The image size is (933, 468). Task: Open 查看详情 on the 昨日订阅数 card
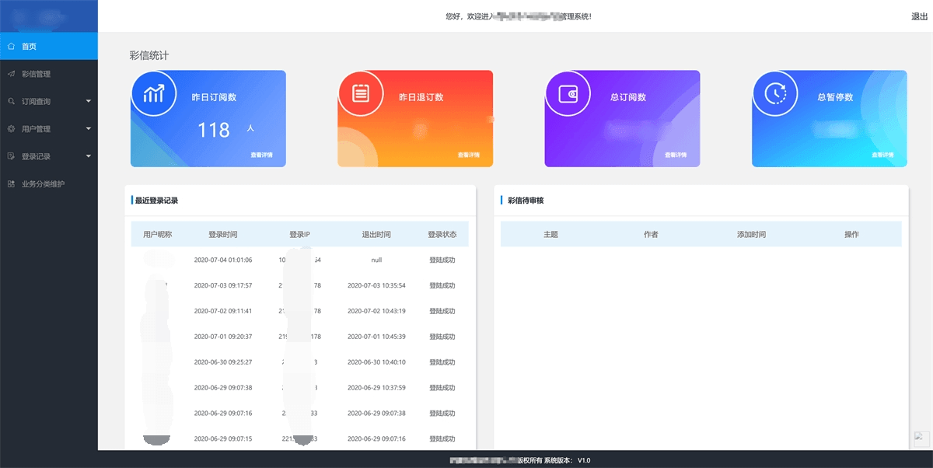click(260, 155)
